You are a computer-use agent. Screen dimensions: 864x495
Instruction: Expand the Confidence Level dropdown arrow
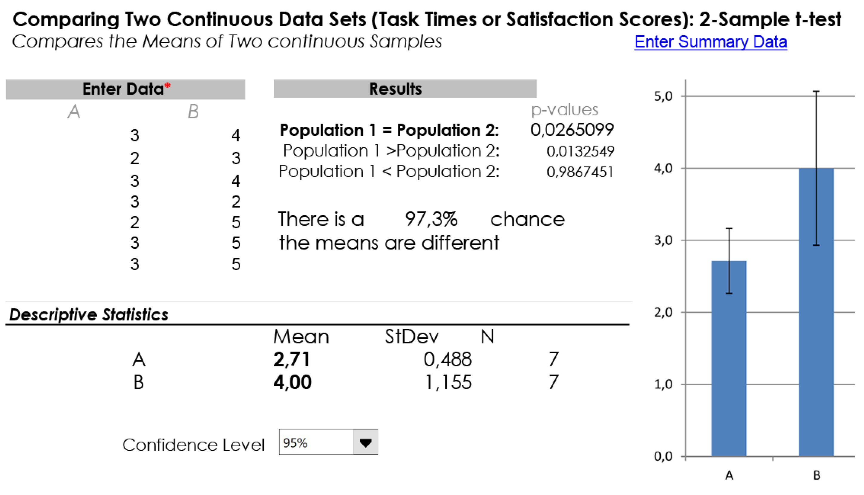click(x=365, y=442)
